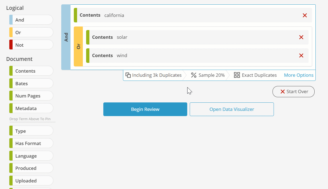Delete the solar search term
The width and height of the screenshot is (328, 189).
(301, 37)
